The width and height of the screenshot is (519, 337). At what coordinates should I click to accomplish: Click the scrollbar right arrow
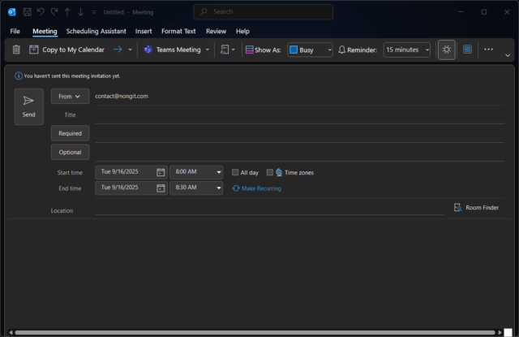[x=500, y=332]
